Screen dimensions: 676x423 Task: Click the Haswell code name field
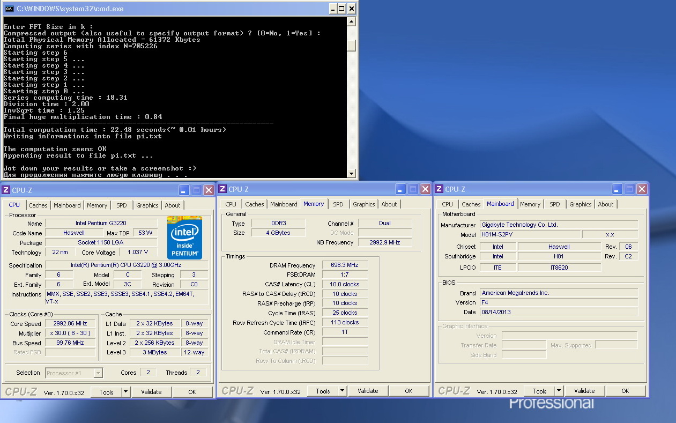[74, 233]
